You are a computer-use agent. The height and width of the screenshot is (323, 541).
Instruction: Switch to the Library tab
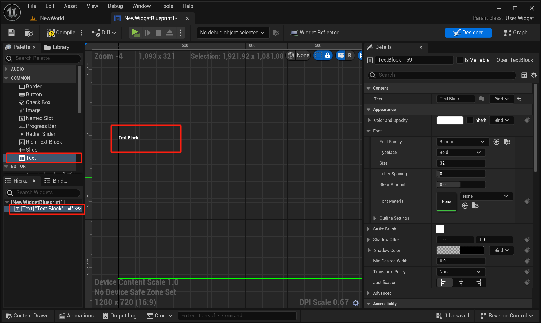click(57, 47)
